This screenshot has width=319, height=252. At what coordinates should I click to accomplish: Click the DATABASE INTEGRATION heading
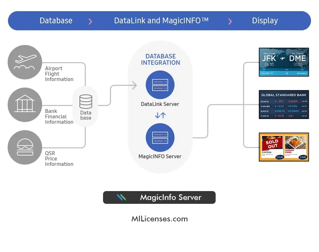[160, 59]
